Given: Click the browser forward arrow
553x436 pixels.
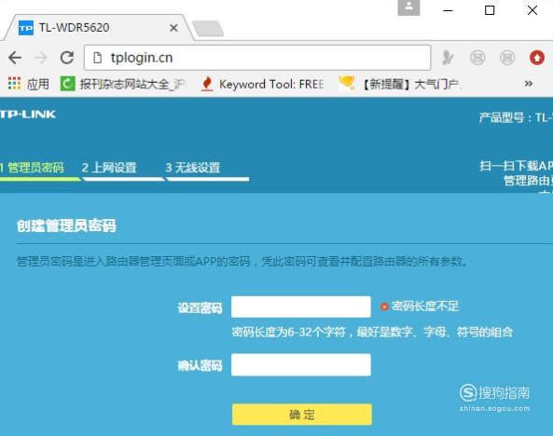Looking at the screenshot, I should pos(41,58).
